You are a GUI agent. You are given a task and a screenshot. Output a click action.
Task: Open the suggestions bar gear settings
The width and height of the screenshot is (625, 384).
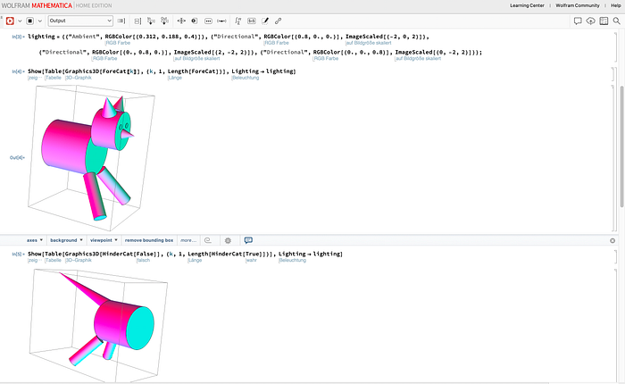[228, 240]
